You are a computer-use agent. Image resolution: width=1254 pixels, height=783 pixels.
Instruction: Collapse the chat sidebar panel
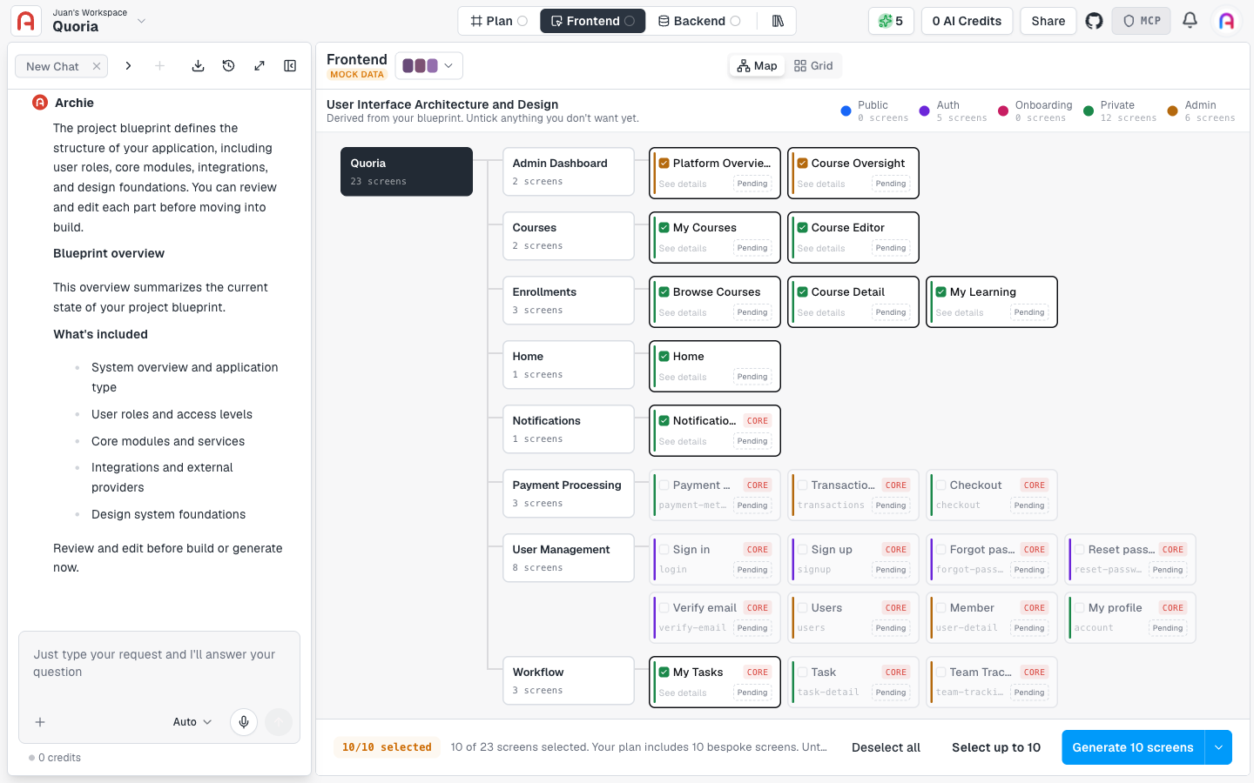tap(290, 66)
